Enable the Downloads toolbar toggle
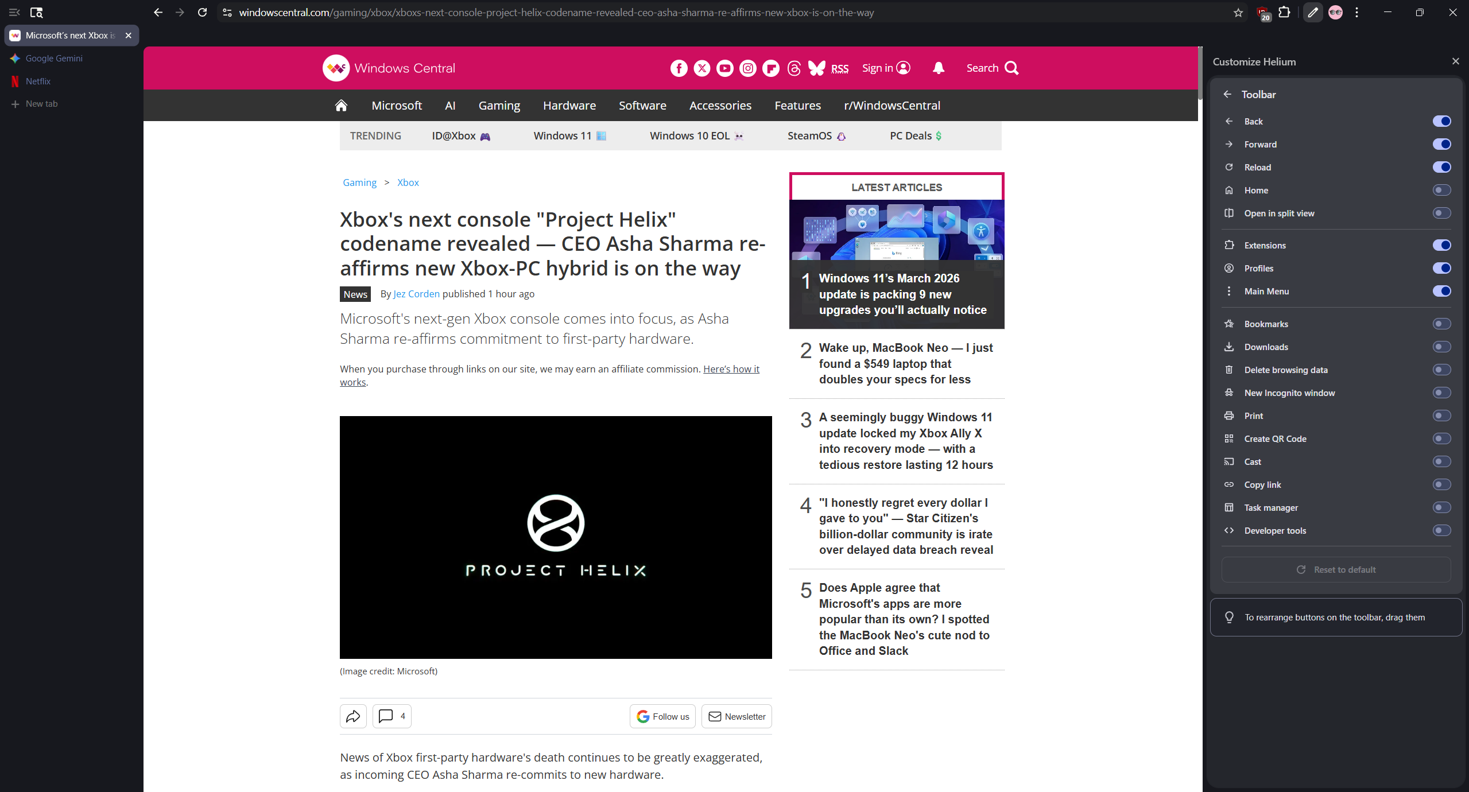This screenshot has height=792, width=1469. [x=1441, y=347]
